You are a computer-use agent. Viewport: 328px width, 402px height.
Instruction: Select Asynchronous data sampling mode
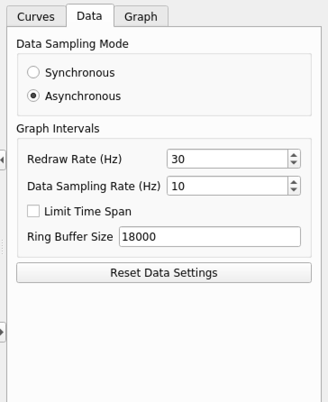pyautogui.click(x=33, y=96)
